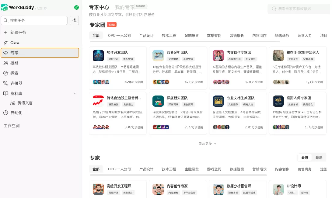This screenshot has height=198, width=332.
Task: Open the UI设计师 avatar
Action: pyautogui.click(x=278, y=189)
